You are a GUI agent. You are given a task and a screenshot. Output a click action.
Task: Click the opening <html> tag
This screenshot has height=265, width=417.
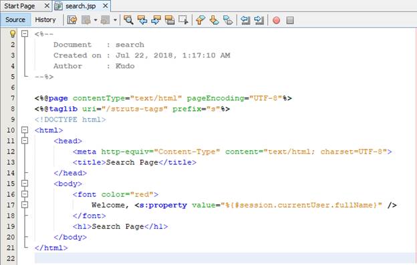pos(49,130)
